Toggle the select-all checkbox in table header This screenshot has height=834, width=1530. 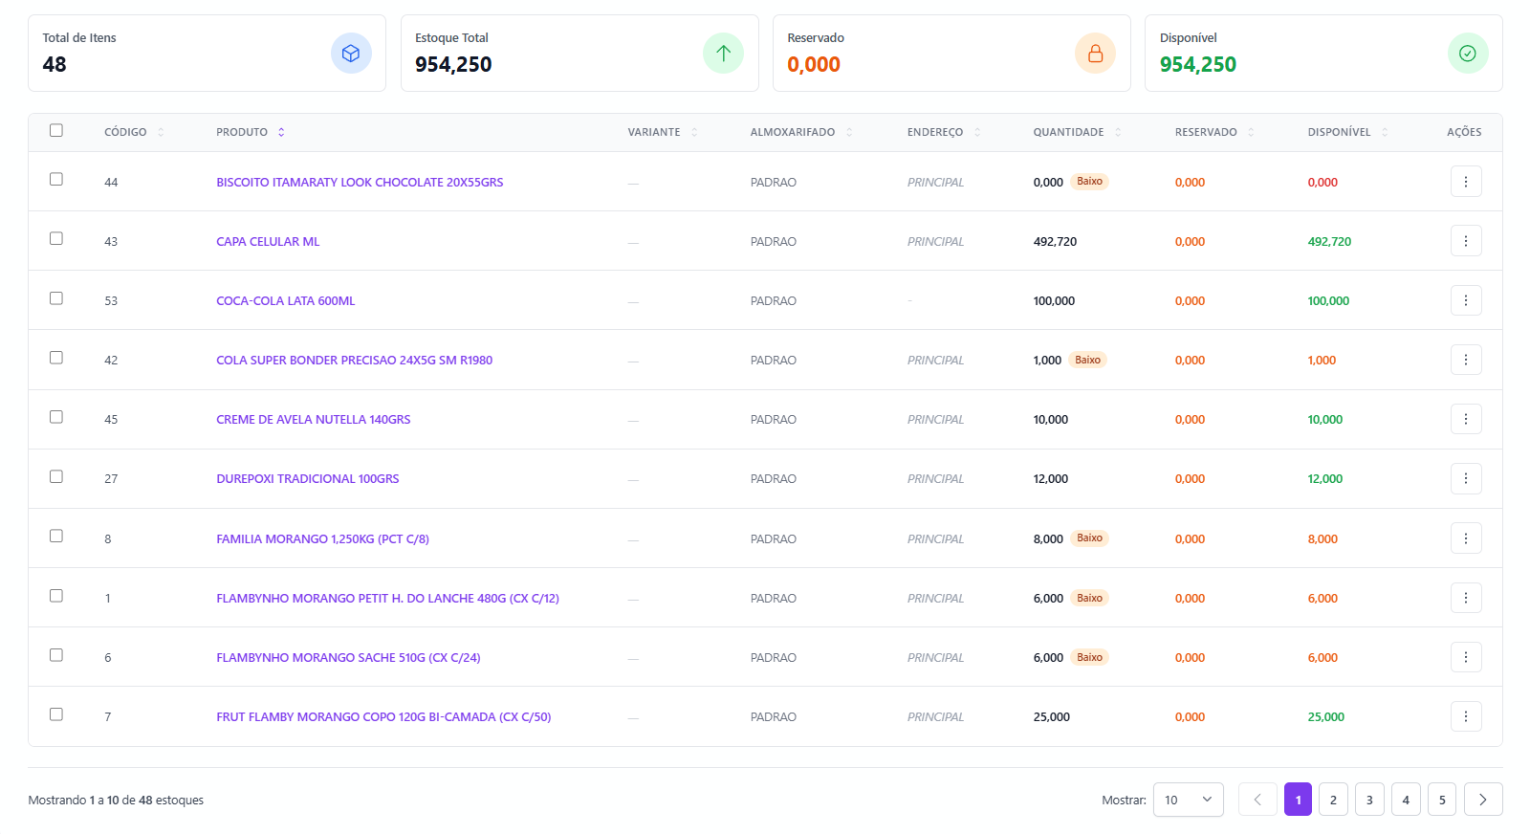(56, 130)
